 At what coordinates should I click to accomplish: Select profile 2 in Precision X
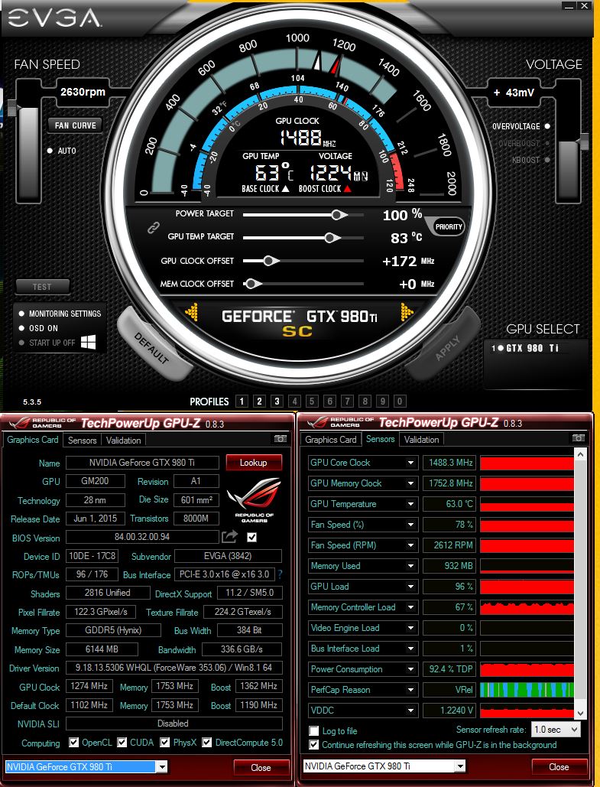tap(259, 401)
